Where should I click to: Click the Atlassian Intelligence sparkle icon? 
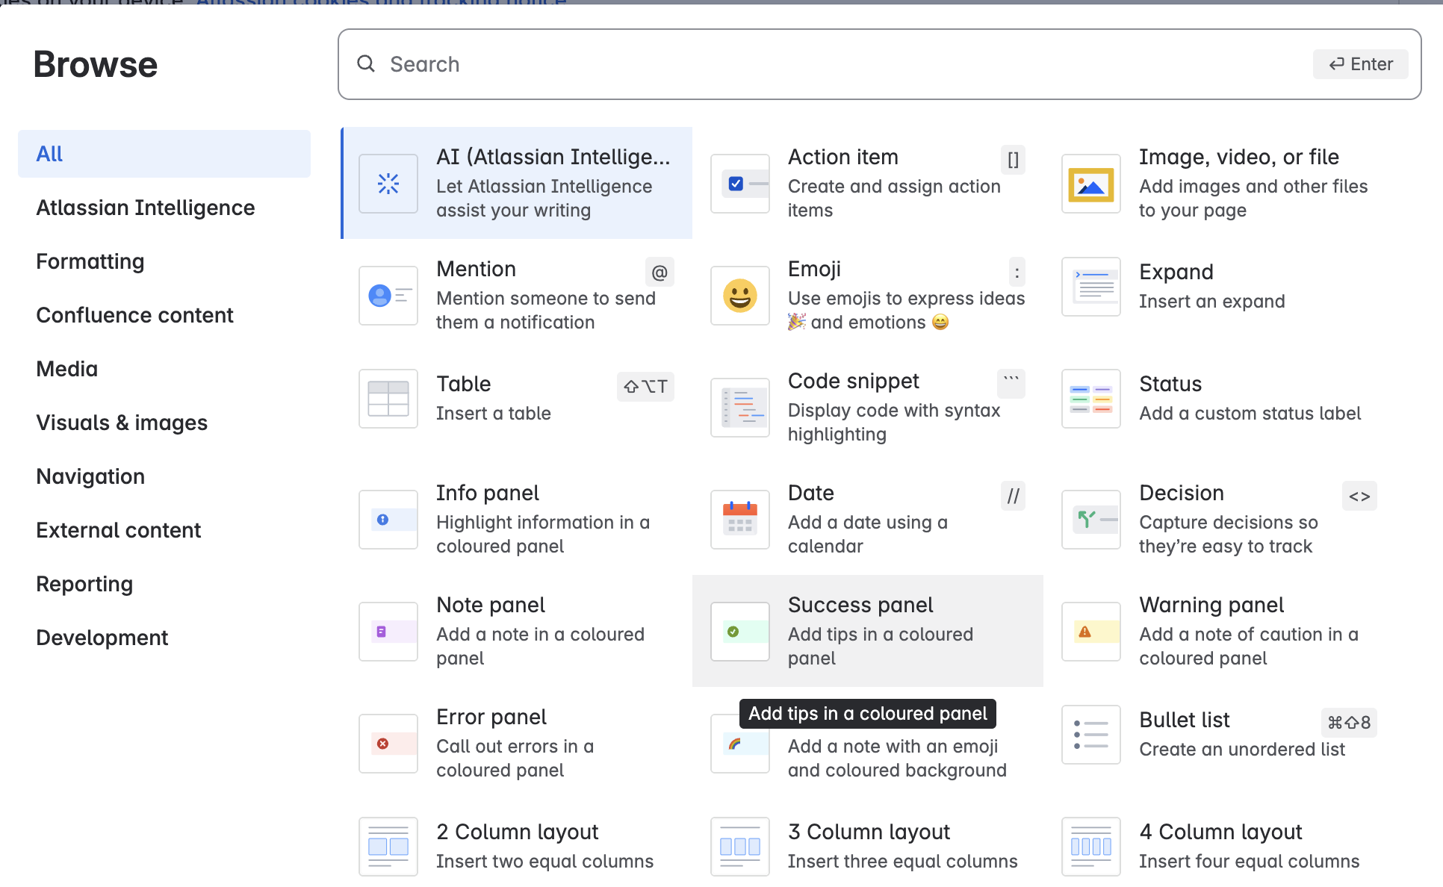click(x=388, y=184)
